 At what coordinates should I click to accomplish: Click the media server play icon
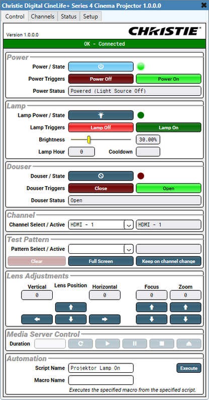[x=108, y=344]
